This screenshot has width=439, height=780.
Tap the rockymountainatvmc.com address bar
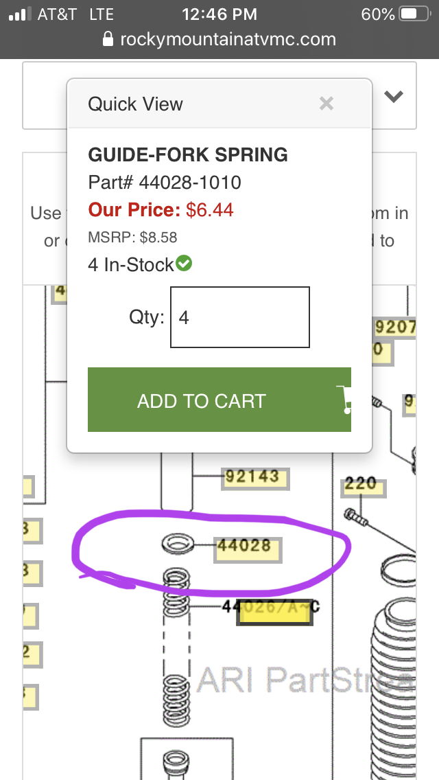click(219, 39)
